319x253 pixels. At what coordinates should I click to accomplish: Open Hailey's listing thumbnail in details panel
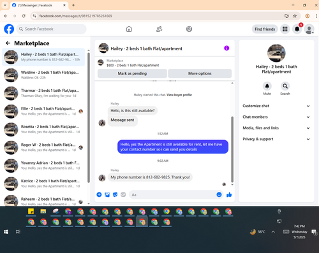tap(276, 53)
